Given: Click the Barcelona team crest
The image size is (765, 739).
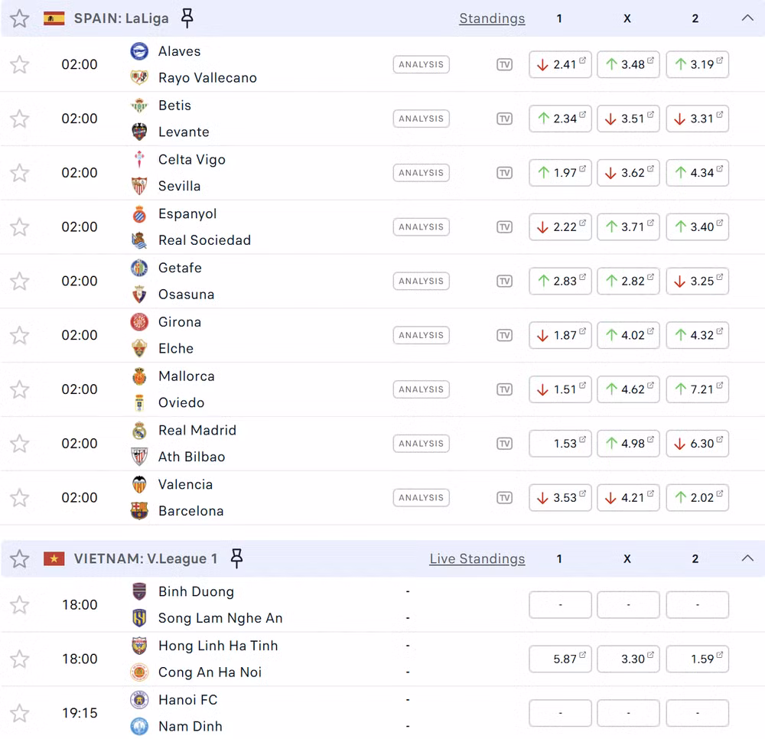Looking at the screenshot, I should [139, 511].
